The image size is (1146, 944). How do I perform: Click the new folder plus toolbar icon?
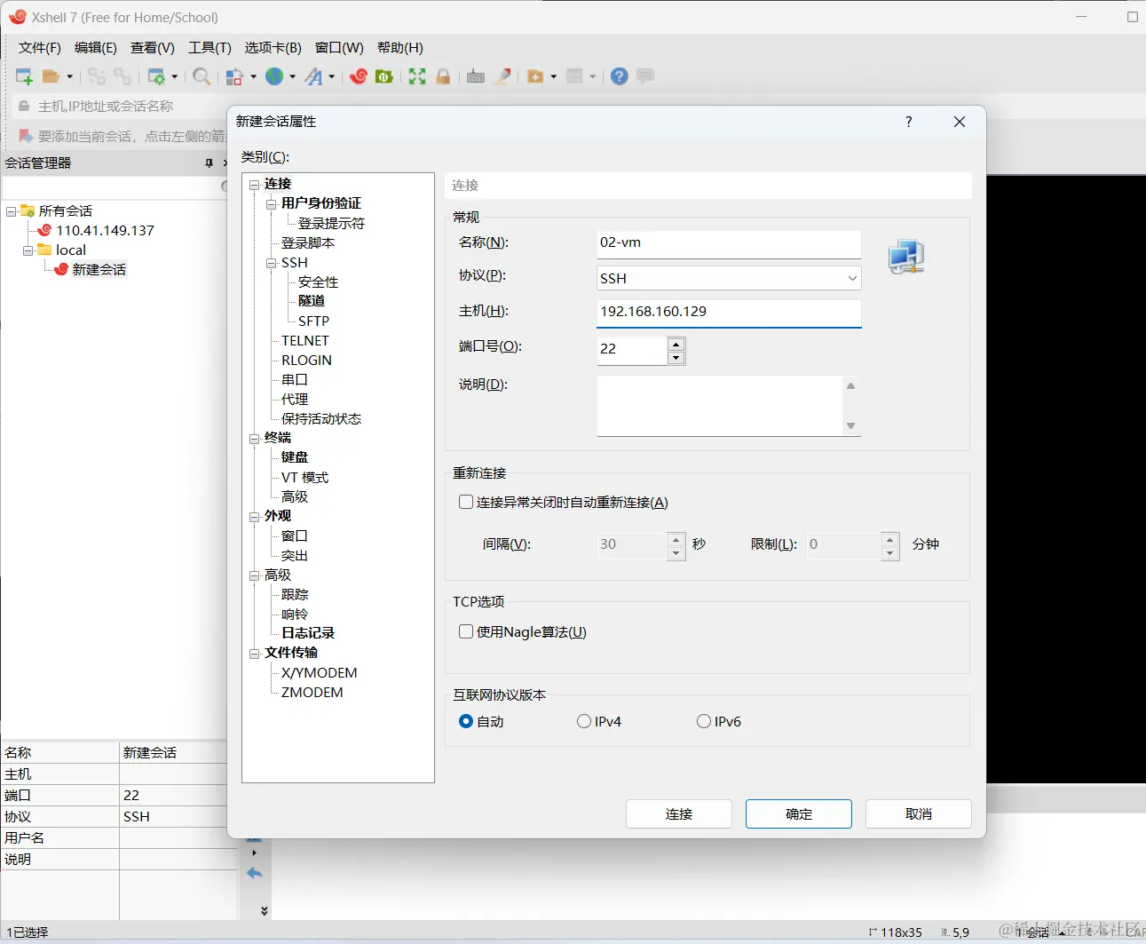[535, 77]
